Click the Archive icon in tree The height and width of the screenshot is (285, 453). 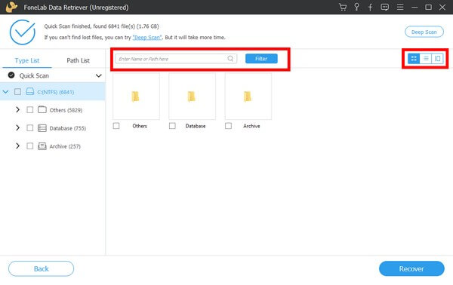pos(42,146)
